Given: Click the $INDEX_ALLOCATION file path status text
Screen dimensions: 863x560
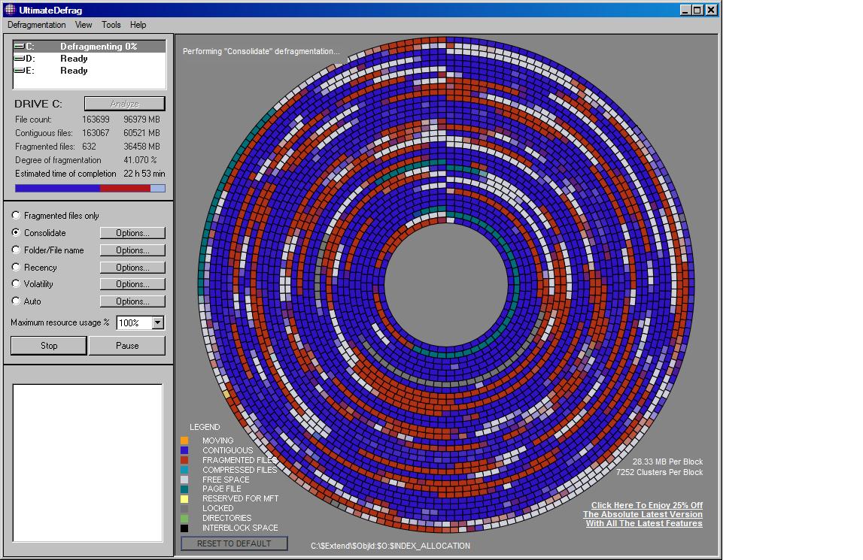Looking at the screenshot, I should tap(390, 546).
